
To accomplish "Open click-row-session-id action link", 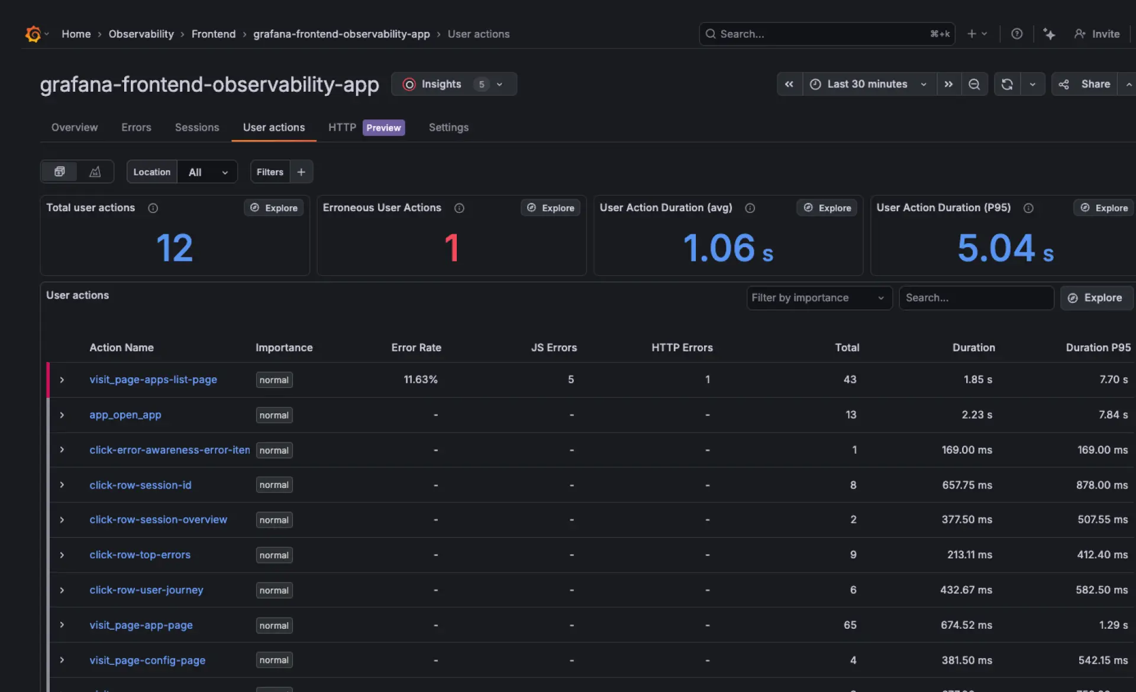I will (x=140, y=485).
